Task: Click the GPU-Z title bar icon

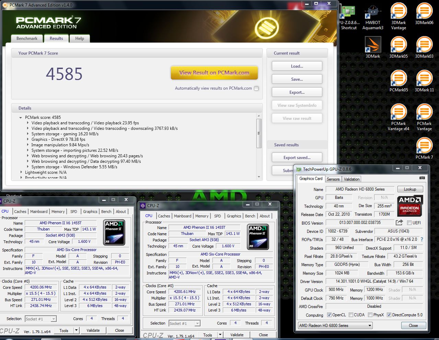Action: click(x=299, y=169)
